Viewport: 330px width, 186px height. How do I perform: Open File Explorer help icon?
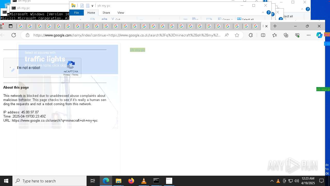pyautogui.click(x=268, y=12)
